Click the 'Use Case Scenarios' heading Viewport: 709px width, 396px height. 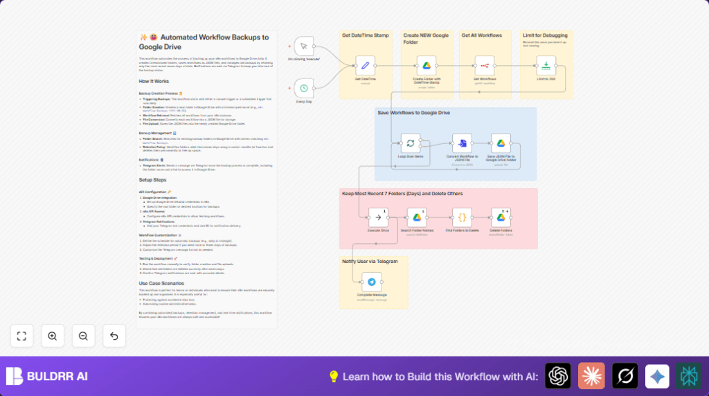pos(161,283)
